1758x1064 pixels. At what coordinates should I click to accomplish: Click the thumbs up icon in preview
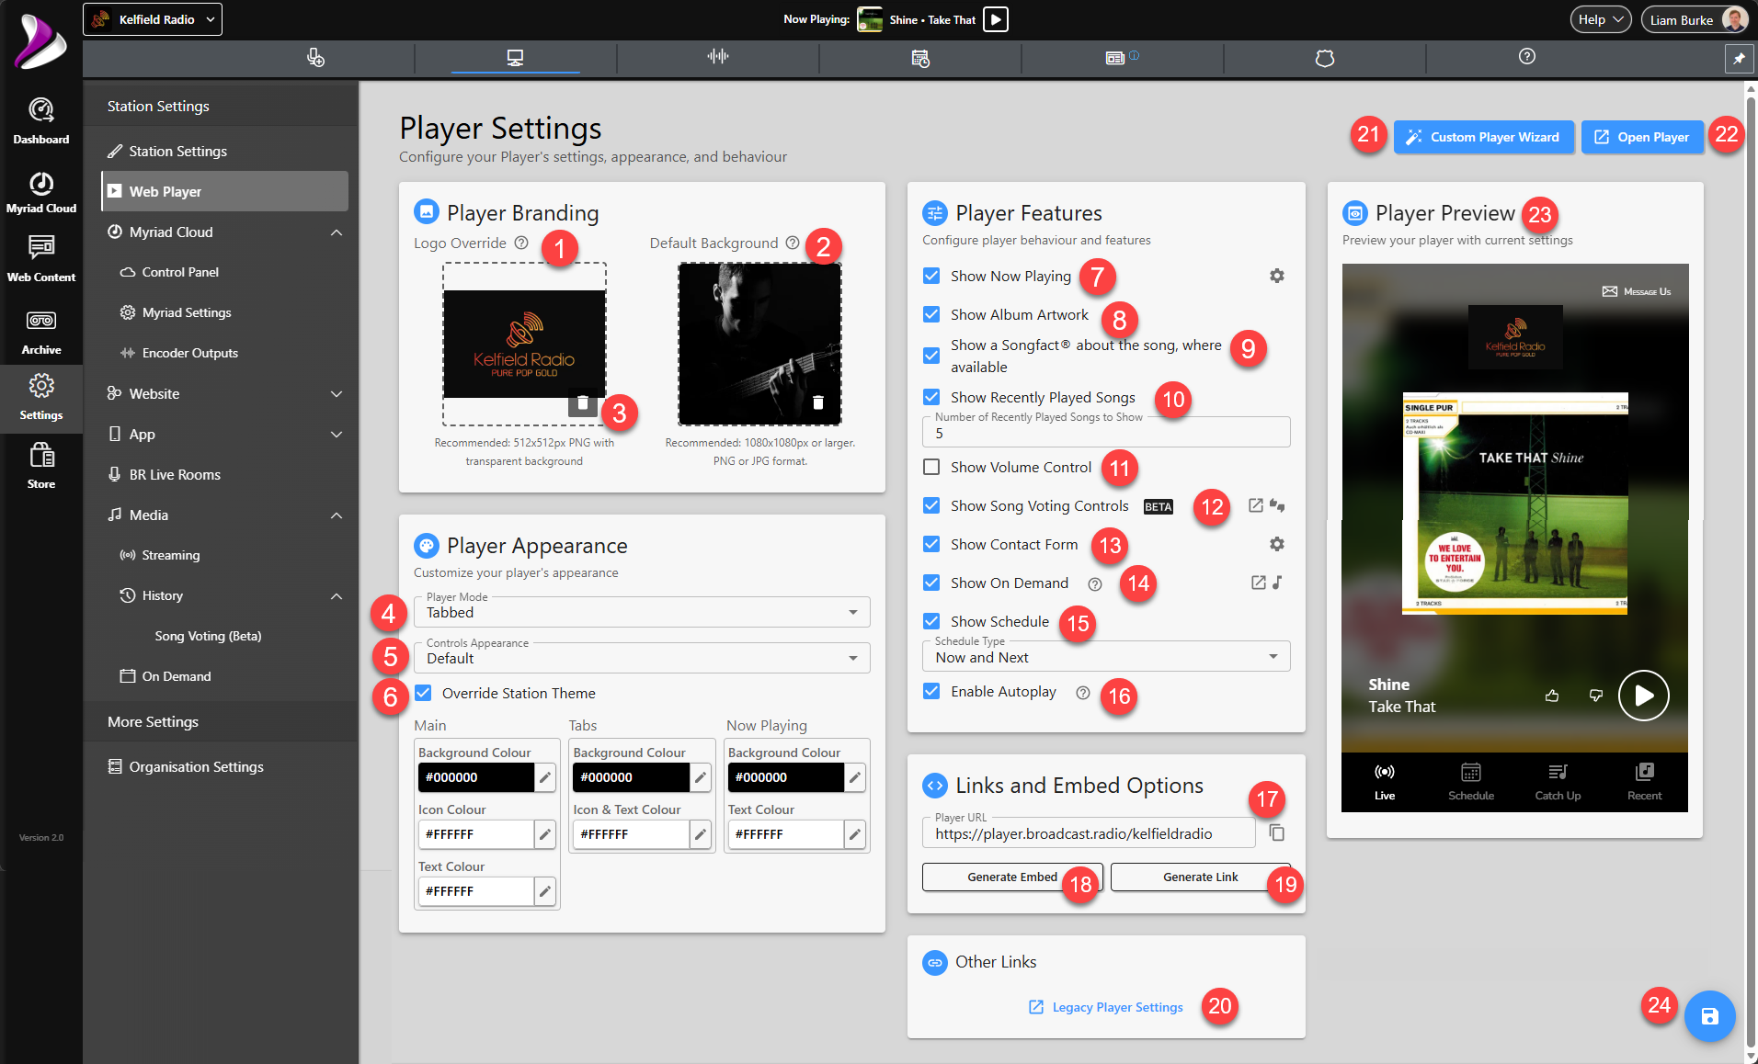pos(1552,696)
